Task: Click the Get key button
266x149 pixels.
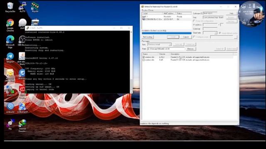Action: coord(232,21)
